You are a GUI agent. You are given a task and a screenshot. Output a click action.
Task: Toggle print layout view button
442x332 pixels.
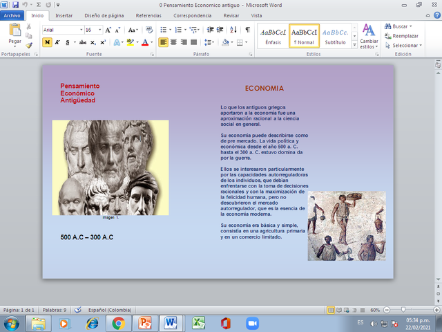(x=331, y=310)
